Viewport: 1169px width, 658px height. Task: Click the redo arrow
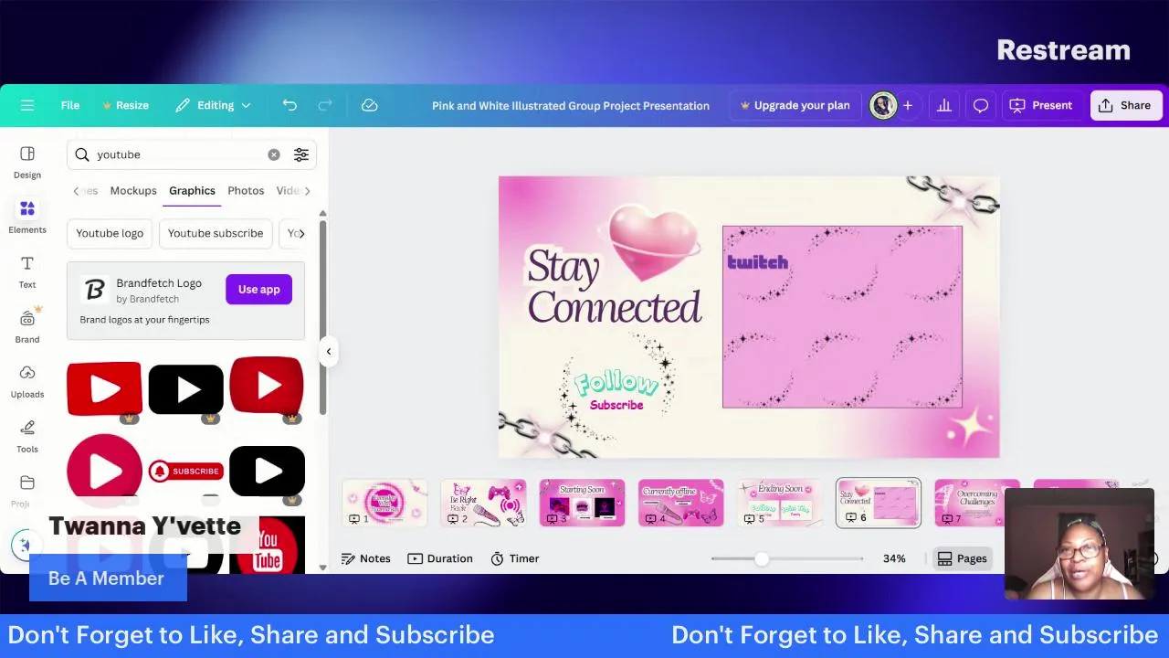click(325, 105)
